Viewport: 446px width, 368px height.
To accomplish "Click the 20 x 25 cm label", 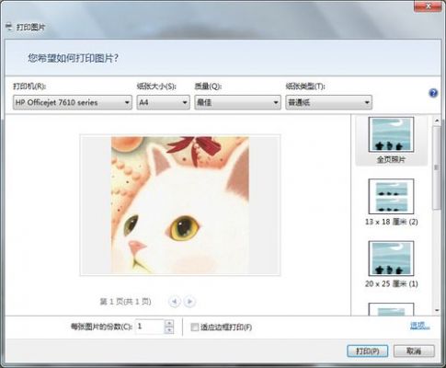I will (391, 283).
